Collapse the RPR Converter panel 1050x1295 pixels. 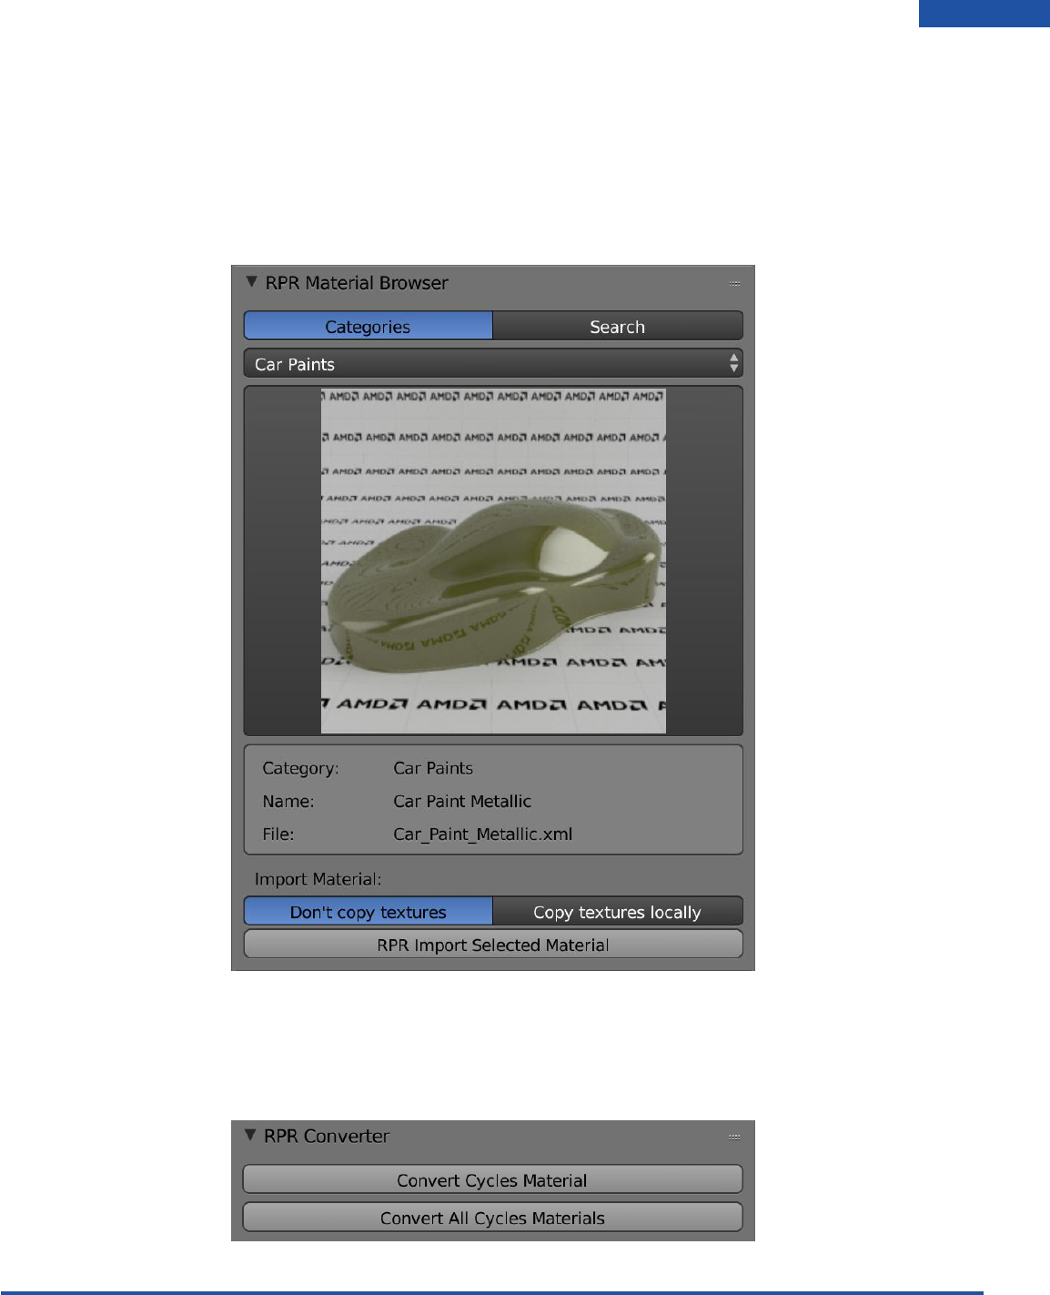pyautogui.click(x=251, y=1135)
